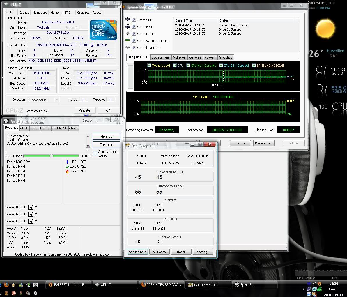The height and width of the screenshot is (297, 347).
Task: Click the sun weather gadget icon
Action: coord(325,29)
